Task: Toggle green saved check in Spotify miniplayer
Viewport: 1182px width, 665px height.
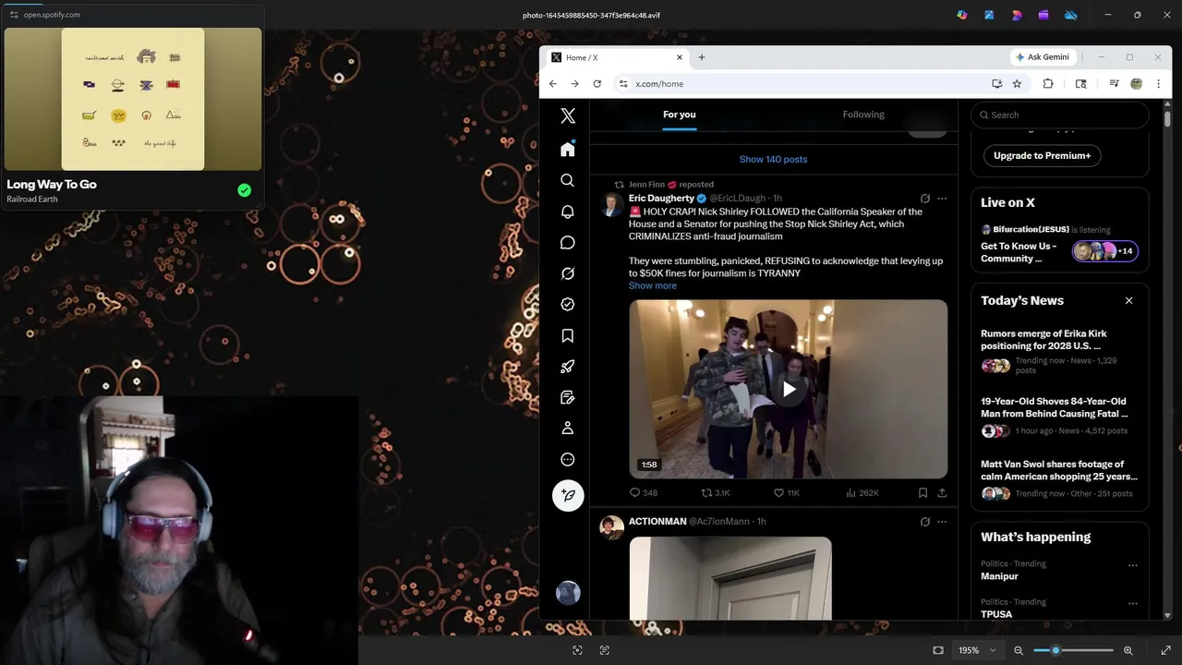Action: click(x=245, y=190)
